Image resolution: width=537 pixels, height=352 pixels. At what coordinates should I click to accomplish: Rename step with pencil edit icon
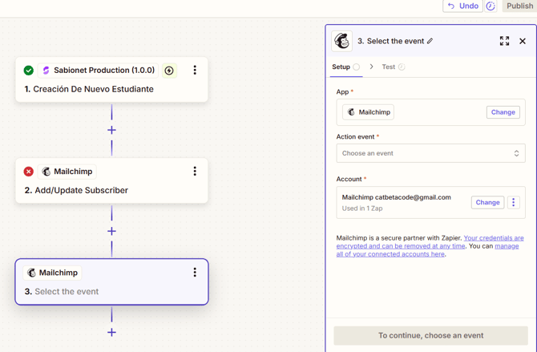(430, 41)
